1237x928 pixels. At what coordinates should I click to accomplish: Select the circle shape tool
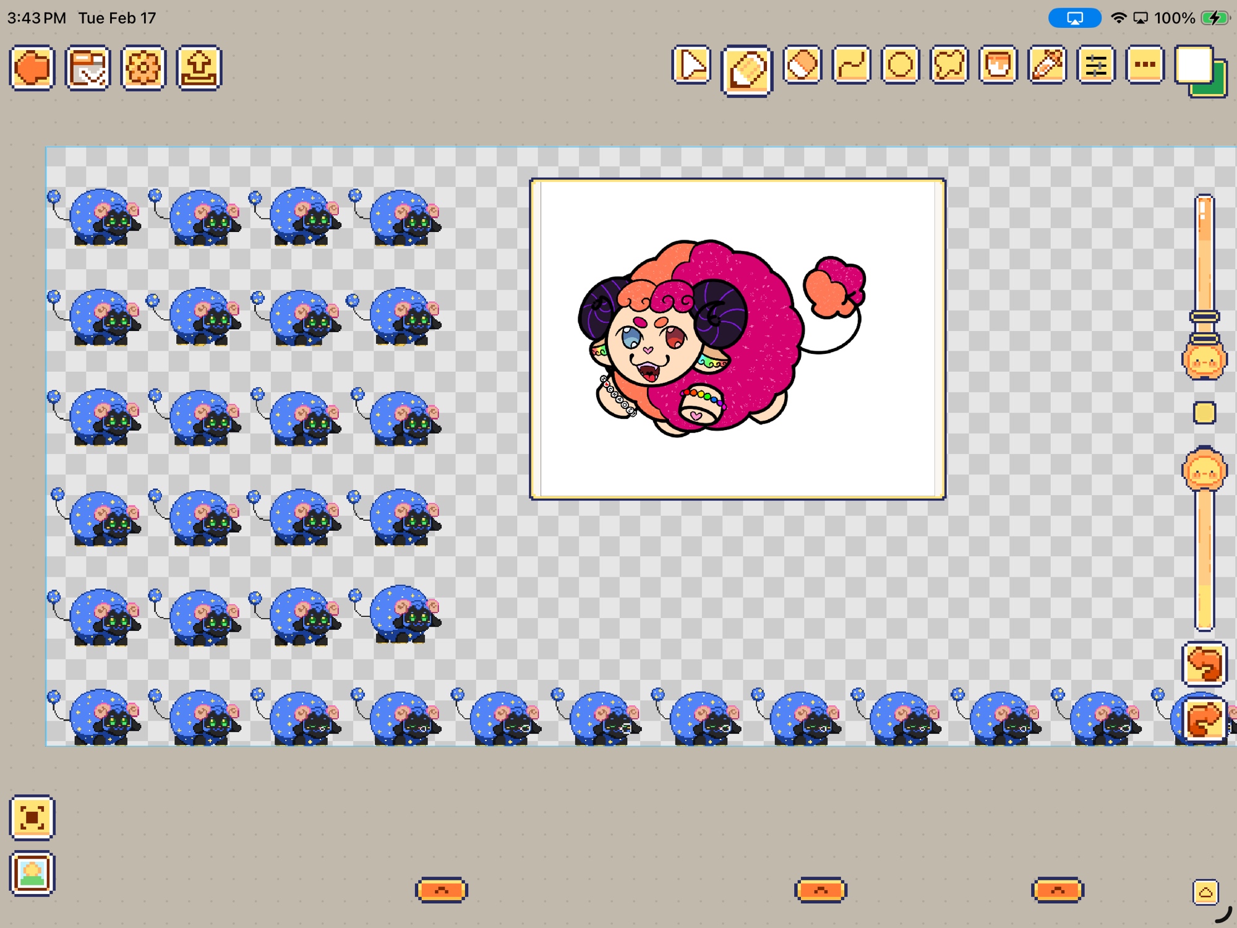coord(900,65)
